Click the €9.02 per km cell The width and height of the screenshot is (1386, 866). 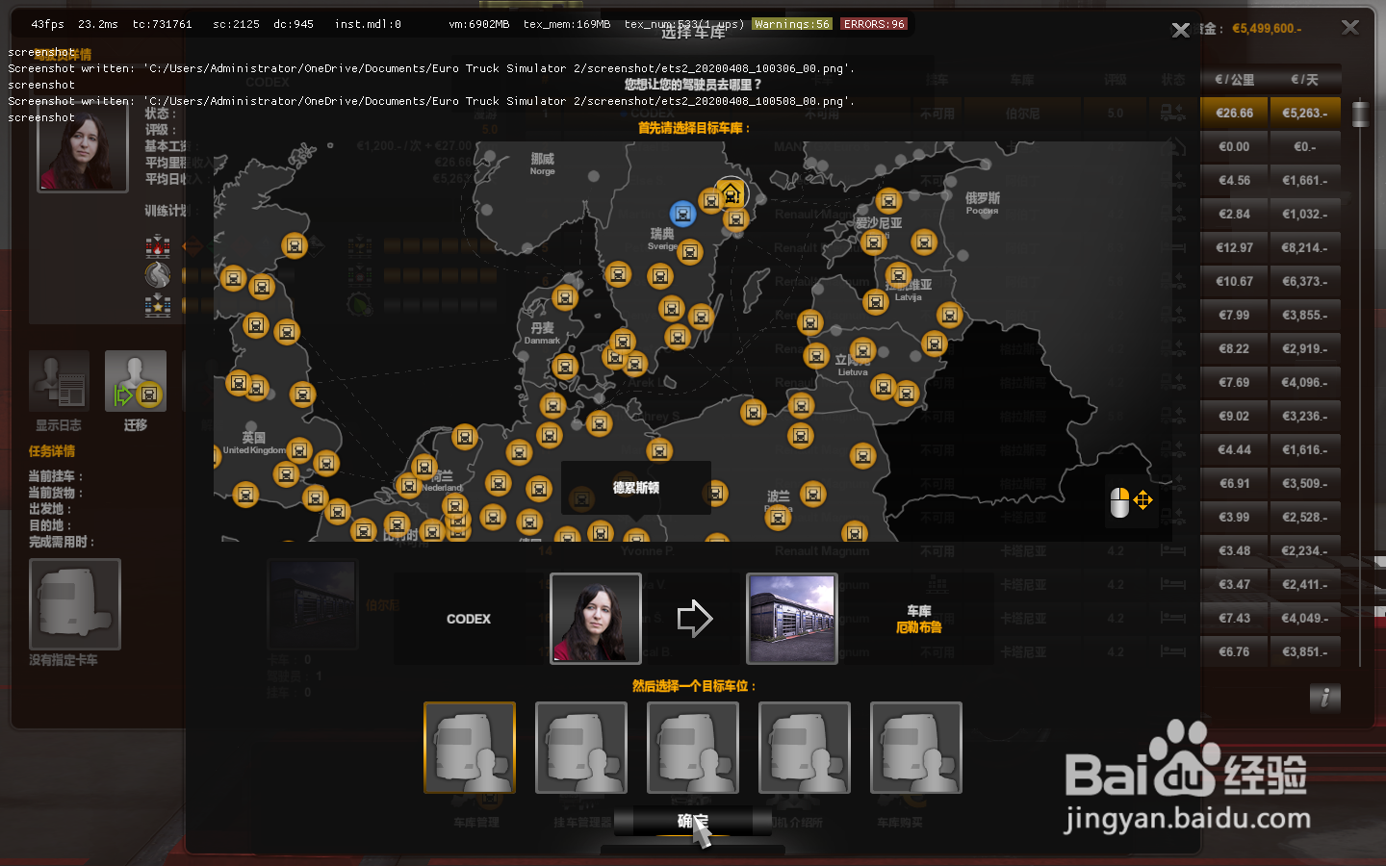click(1235, 416)
